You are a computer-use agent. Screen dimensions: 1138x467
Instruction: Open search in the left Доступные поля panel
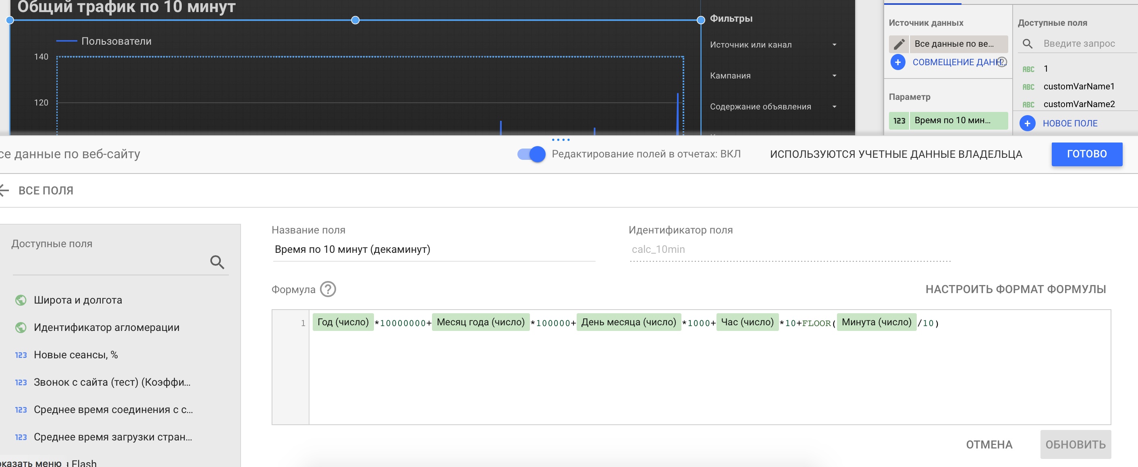[217, 262]
